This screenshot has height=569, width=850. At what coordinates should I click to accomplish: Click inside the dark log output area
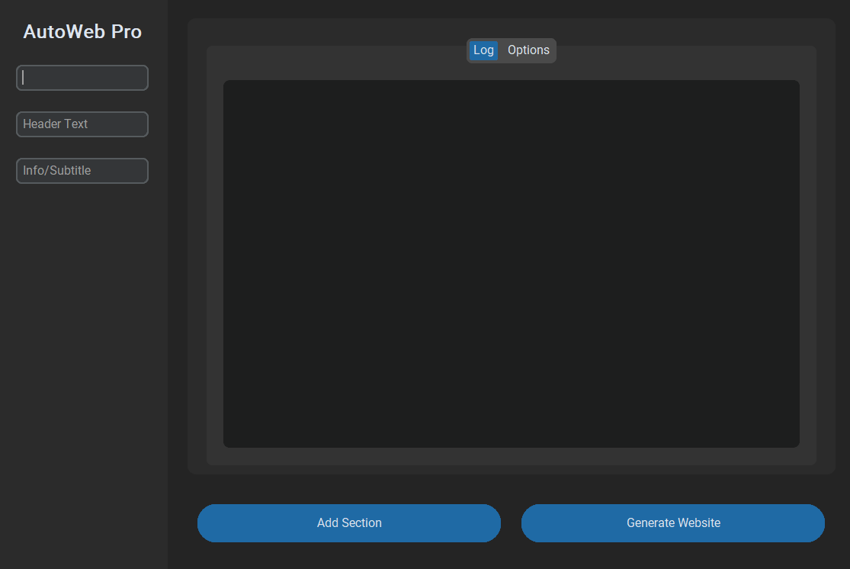pyautogui.click(x=511, y=263)
